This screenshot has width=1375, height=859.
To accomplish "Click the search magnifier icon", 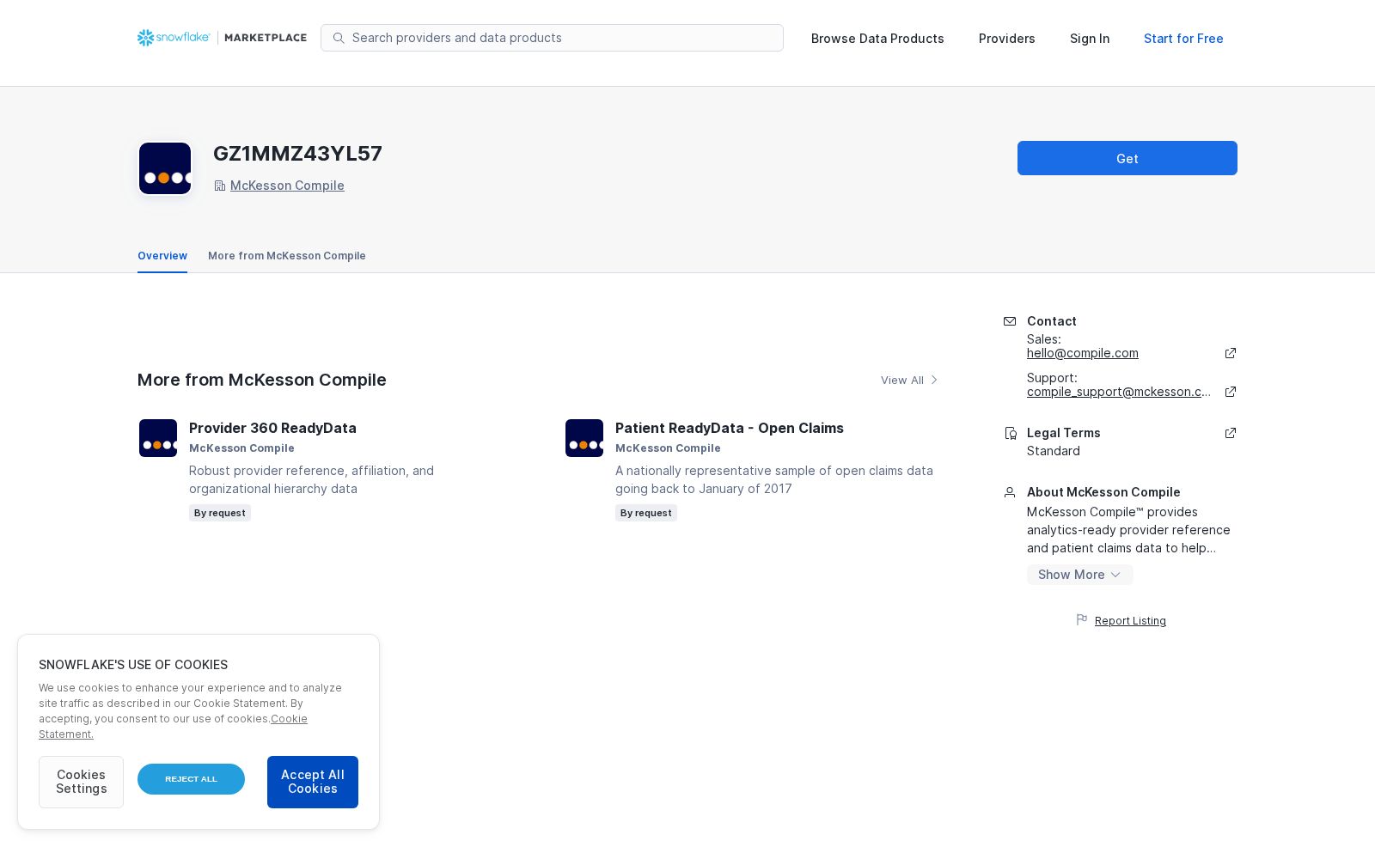I will (339, 38).
